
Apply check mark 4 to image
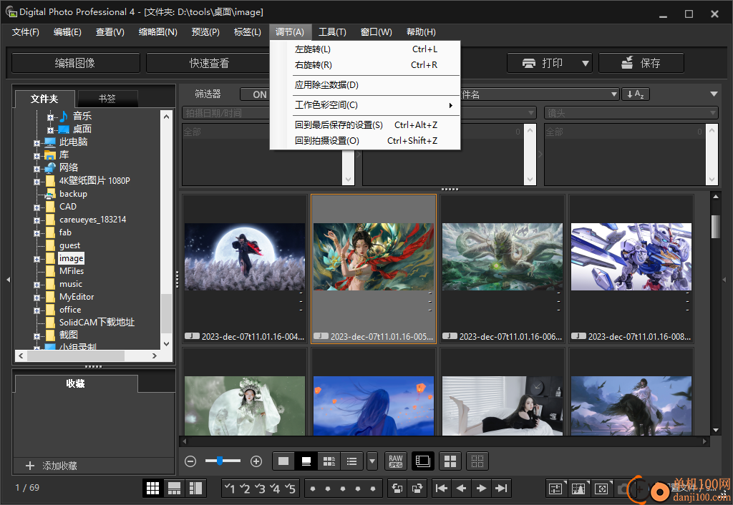tap(275, 489)
